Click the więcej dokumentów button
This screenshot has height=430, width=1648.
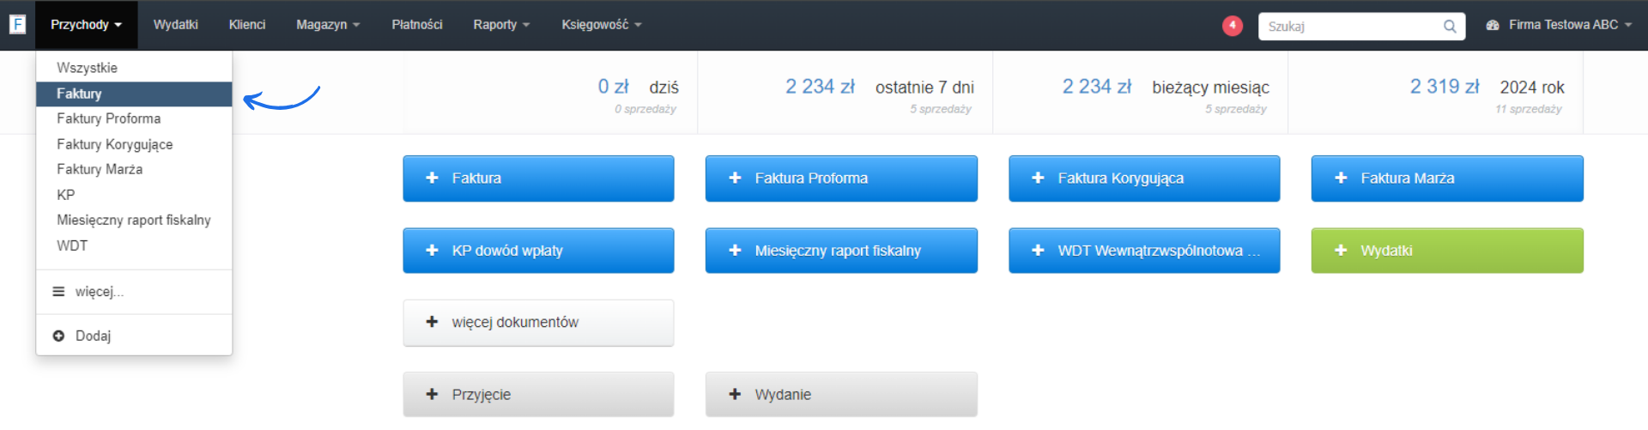point(538,322)
